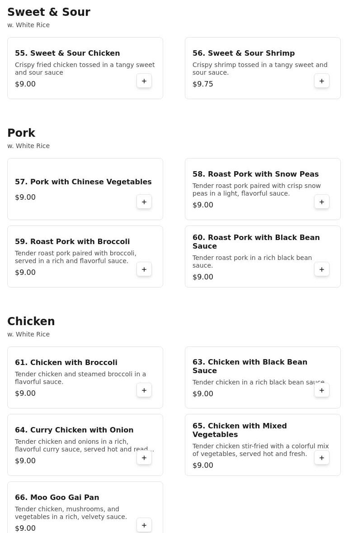Add Chicken with Mixed Vegetables
Image resolution: width=348 pixels, height=533 pixels.
point(322,458)
